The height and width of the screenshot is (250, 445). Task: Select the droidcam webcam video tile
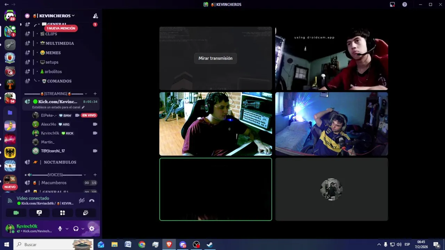(x=332, y=58)
